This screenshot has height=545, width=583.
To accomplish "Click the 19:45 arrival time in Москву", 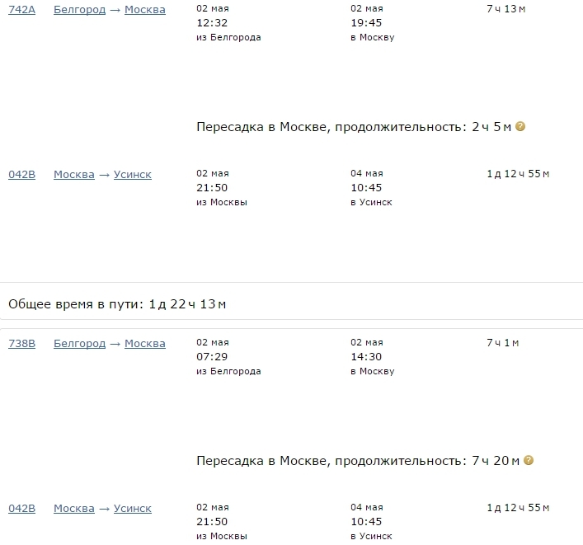I will 366,23.
